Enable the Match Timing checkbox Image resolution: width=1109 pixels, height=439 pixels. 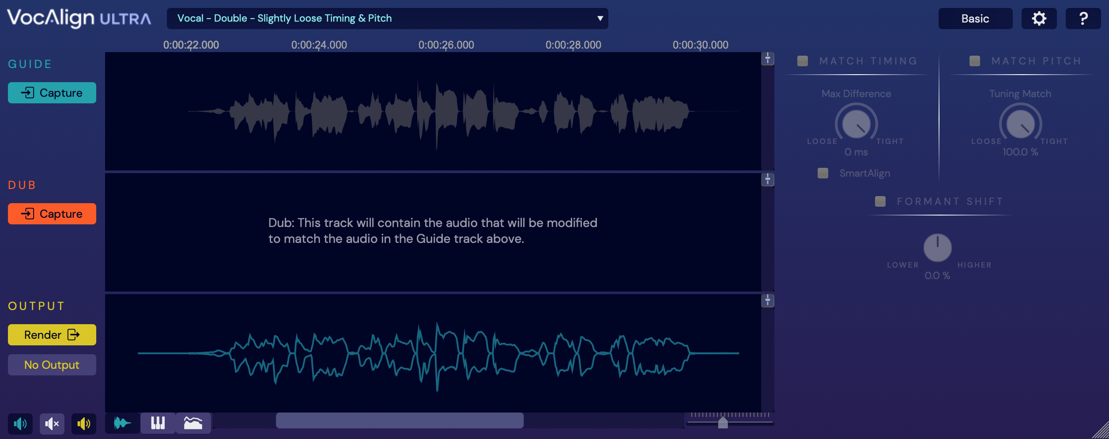click(803, 61)
